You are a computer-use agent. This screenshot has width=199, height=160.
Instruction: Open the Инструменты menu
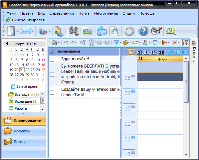point(106,13)
